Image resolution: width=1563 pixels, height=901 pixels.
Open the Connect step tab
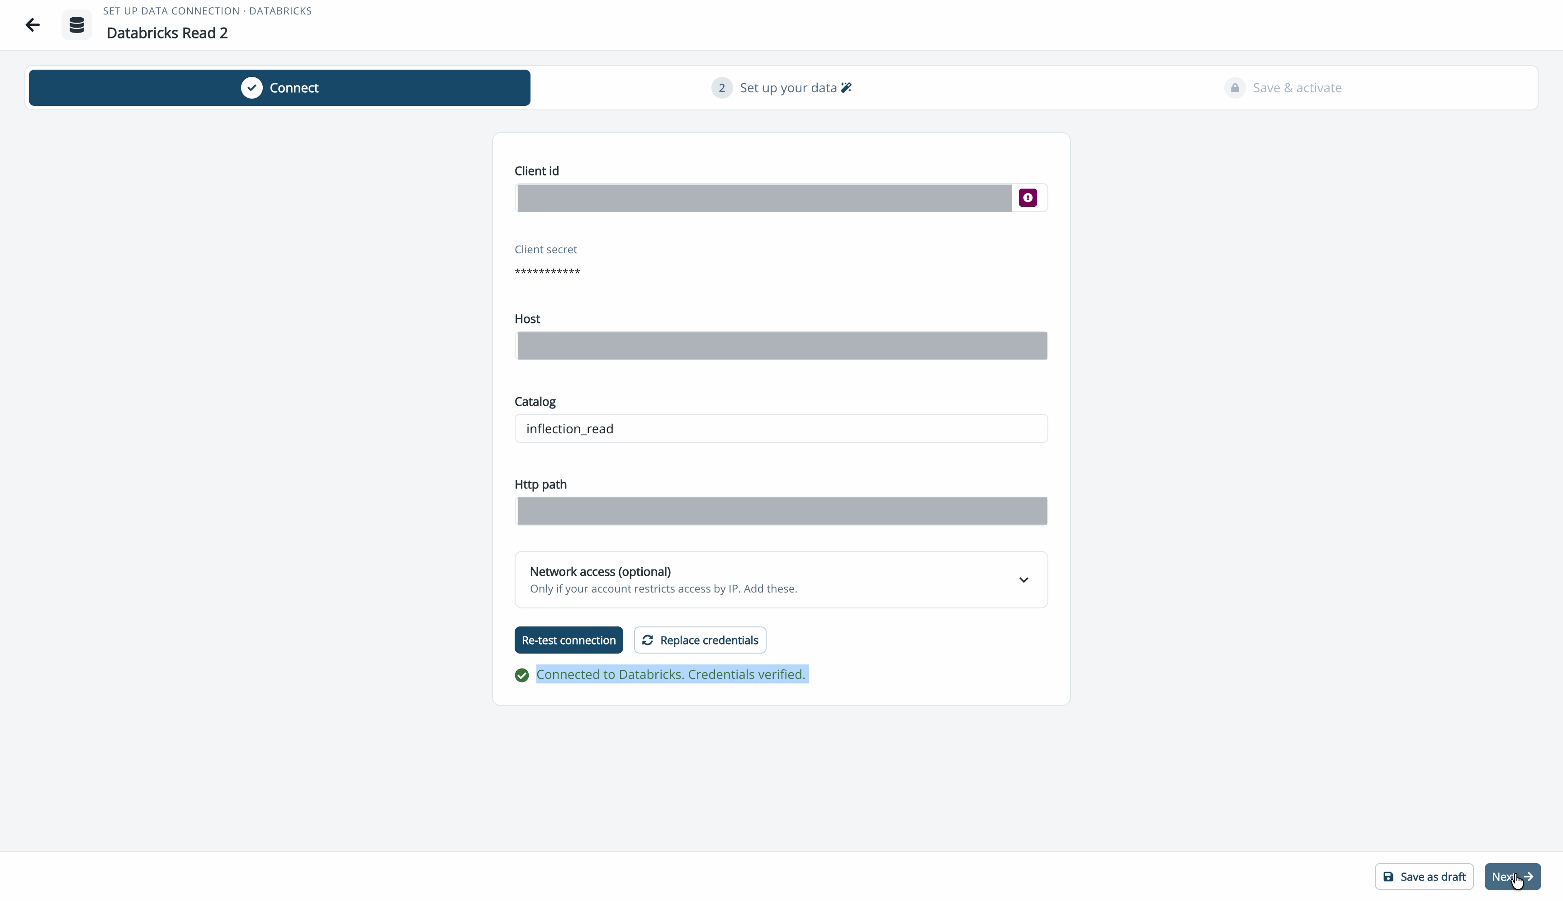coord(279,88)
